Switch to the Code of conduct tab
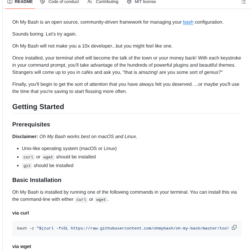This screenshot has height=251, width=251. click(63, 2)
